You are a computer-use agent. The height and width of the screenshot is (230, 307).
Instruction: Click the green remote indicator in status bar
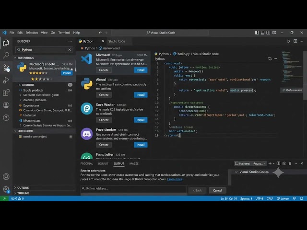point(4,198)
